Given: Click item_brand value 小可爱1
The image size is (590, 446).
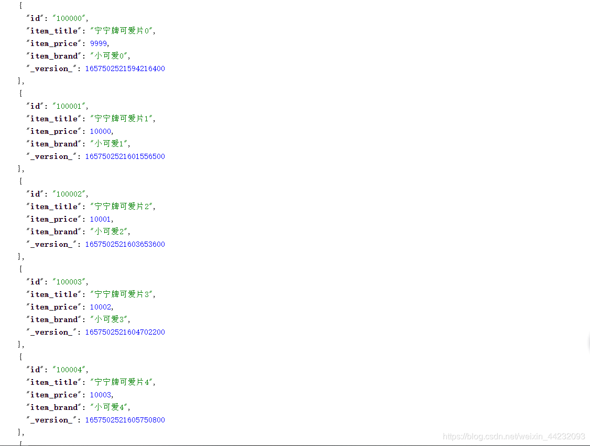Looking at the screenshot, I should [109, 144].
